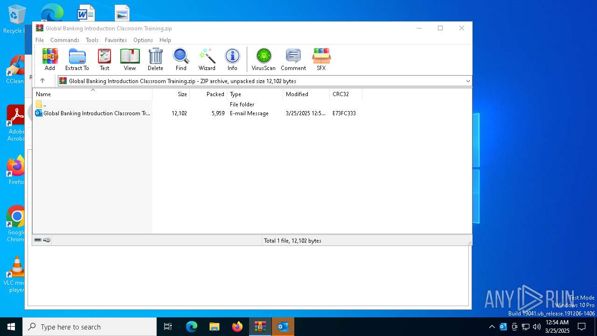This screenshot has width=597, height=336.
Task: Click the SFX toolbar icon
Action: pyautogui.click(x=321, y=59)
